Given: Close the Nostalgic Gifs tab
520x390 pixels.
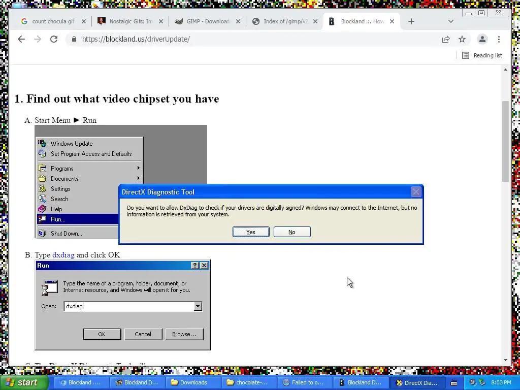Looking at the screenshot, I should tap(161, 21).
